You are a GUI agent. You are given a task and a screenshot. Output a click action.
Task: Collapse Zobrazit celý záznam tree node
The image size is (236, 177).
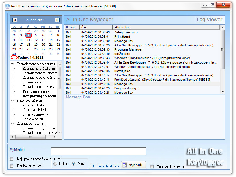click(13, 124)
